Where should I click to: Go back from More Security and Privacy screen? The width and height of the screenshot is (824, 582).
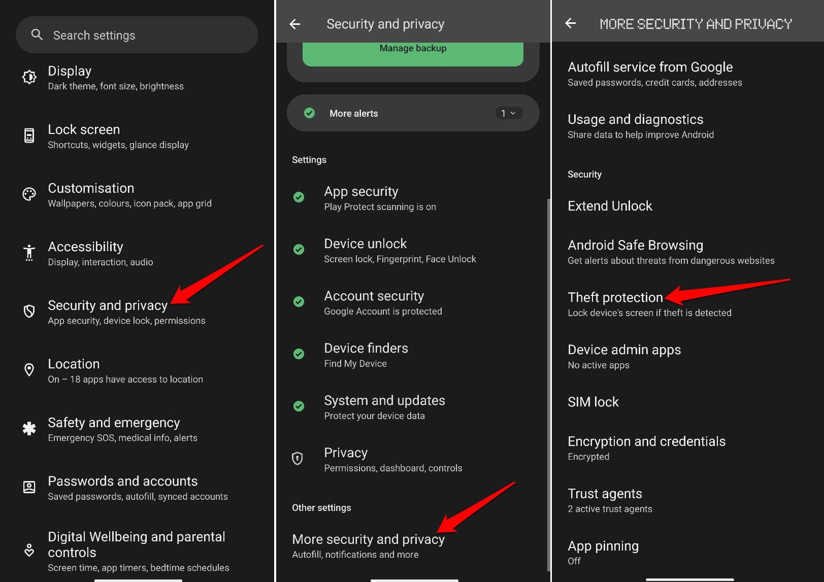tap(571, 23)
